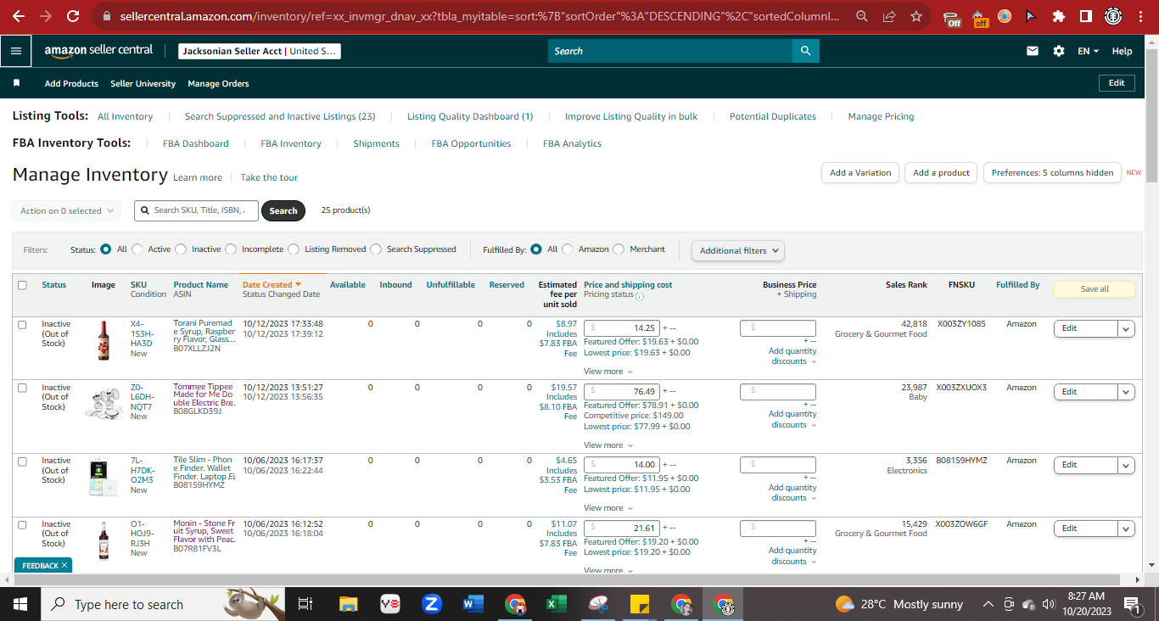1159x621 pixels.
Task: Open the Edit dropdown arrow for Tommee Tippee row
Action: tap(1126, 392)
